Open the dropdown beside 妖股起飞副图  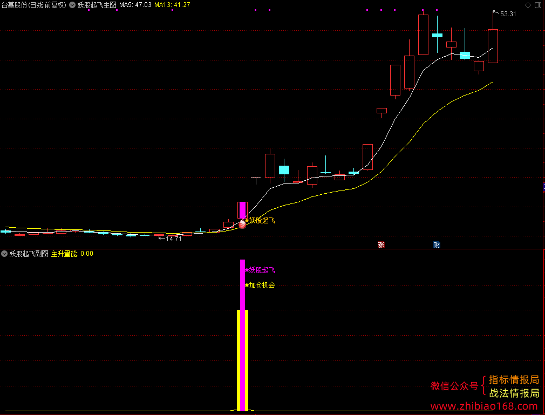click(4, 254)
